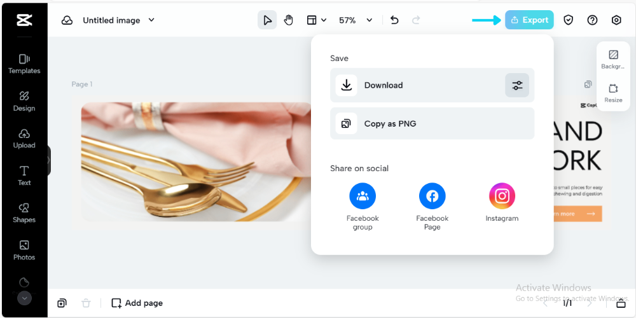
Task: Open the settings hexagon icon
Action: tap(616, 20)
